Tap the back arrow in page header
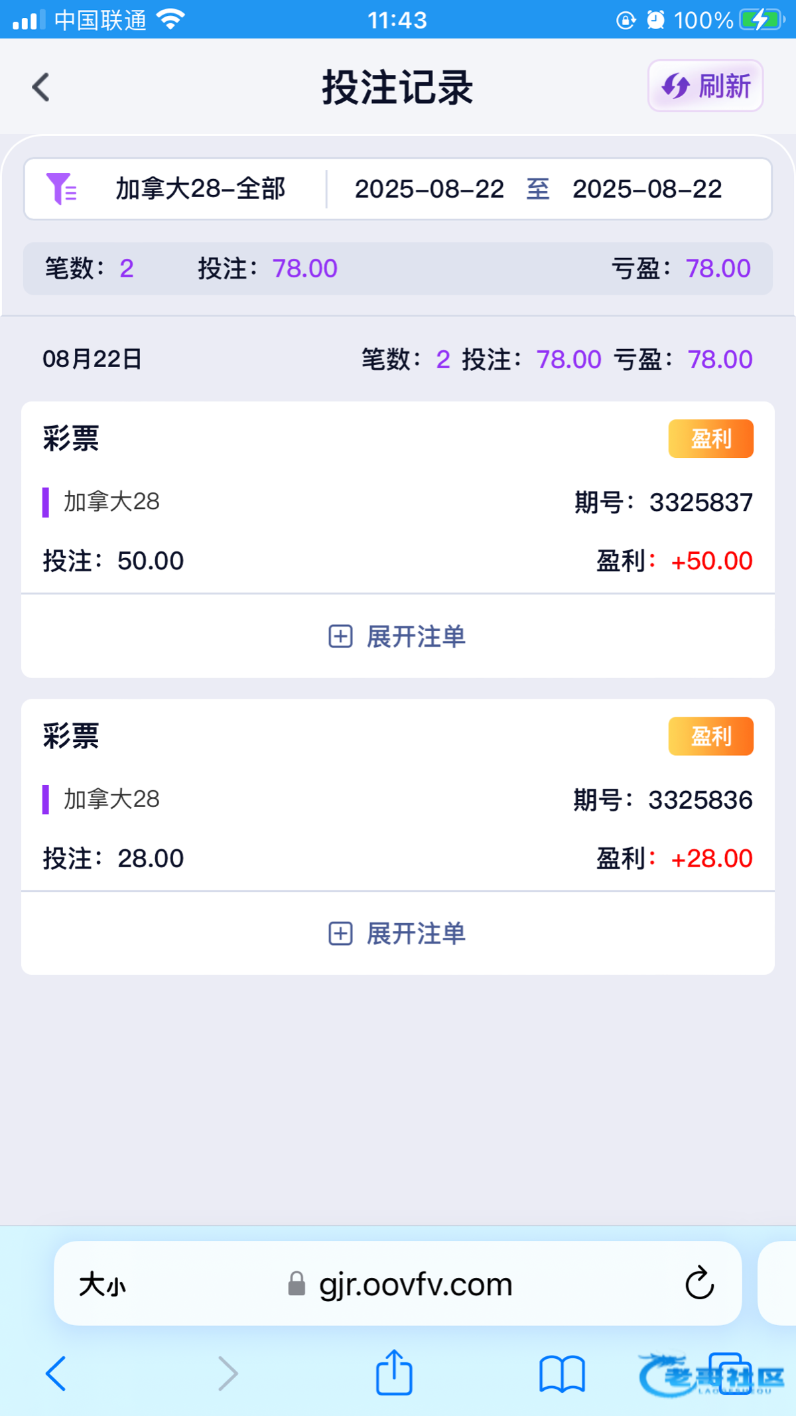This screenshot has width=796, height=1416. coord(41,87)
